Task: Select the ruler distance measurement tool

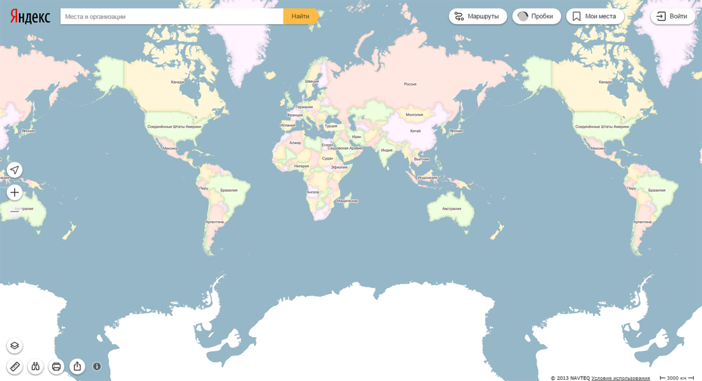Action: [15, 366]
